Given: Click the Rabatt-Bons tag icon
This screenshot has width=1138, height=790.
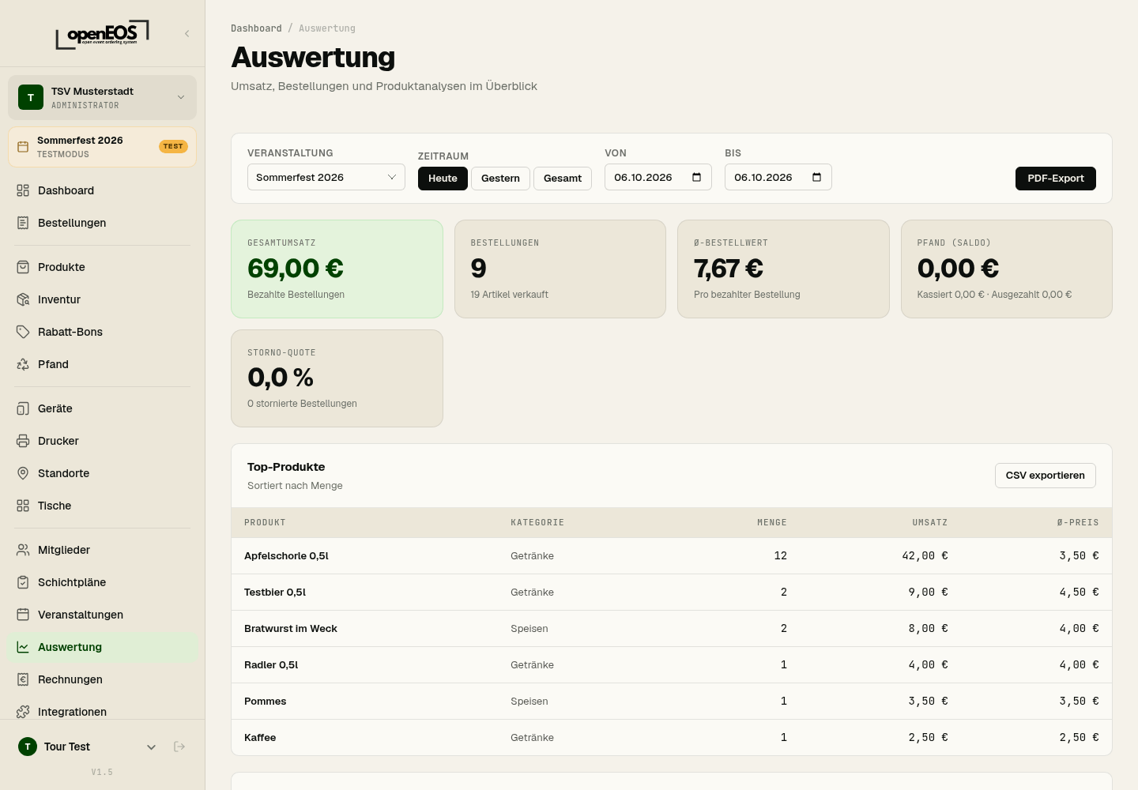Looking at the screenshot, I should point(23,332).
